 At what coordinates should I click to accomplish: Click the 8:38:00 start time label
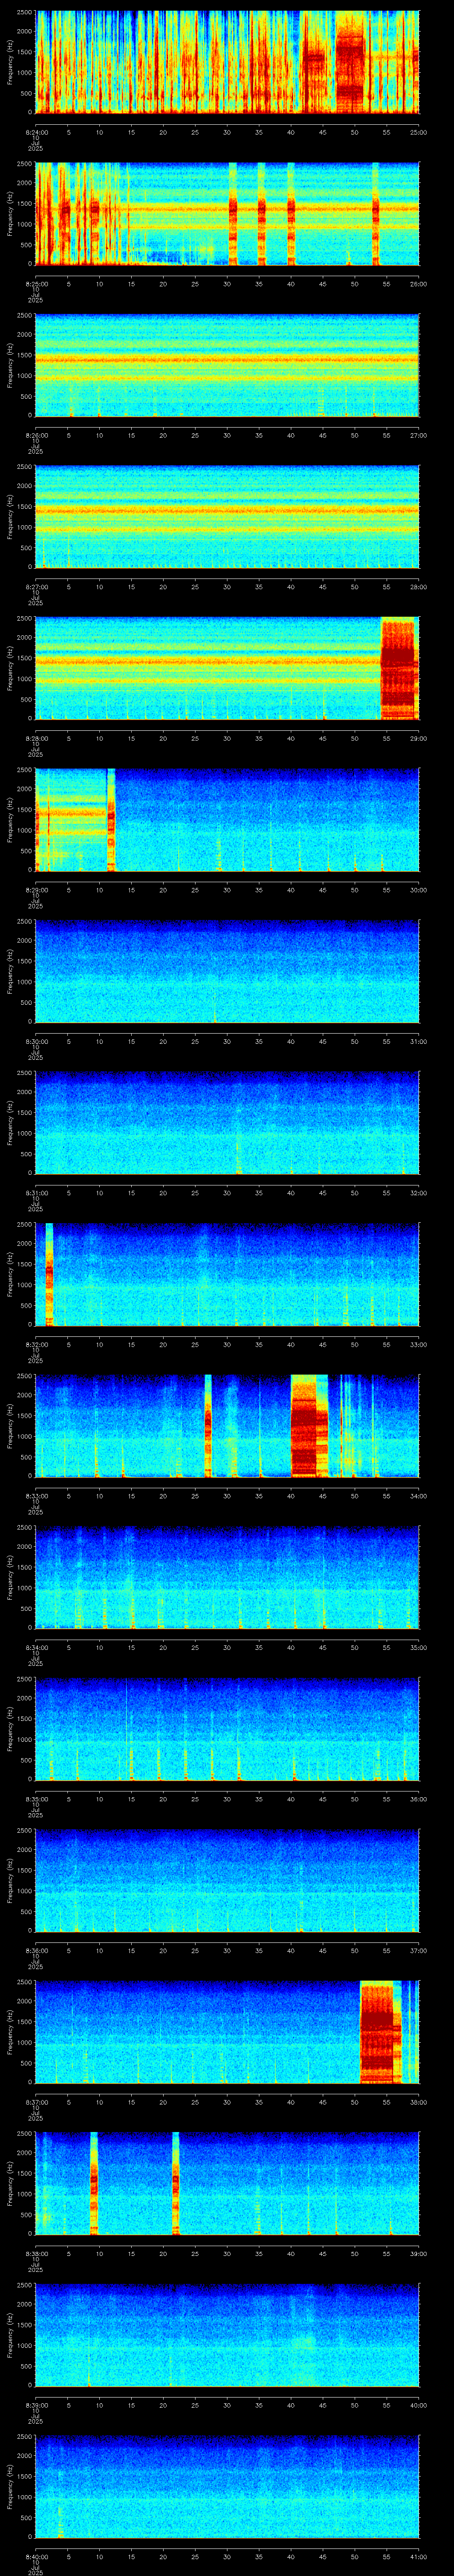click(x=36, y=2254)
